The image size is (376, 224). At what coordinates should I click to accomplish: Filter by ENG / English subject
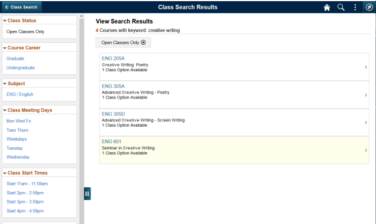pos(20,94)
